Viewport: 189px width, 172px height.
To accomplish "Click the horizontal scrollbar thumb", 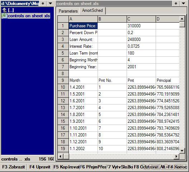I will (x=66, y=157).
